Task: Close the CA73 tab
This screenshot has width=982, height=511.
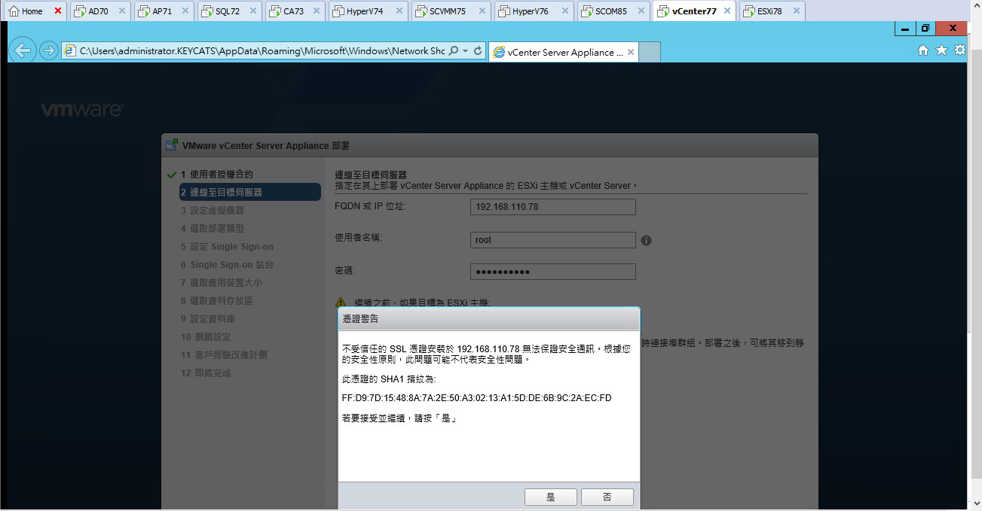Action: click(x=317, y=11)
